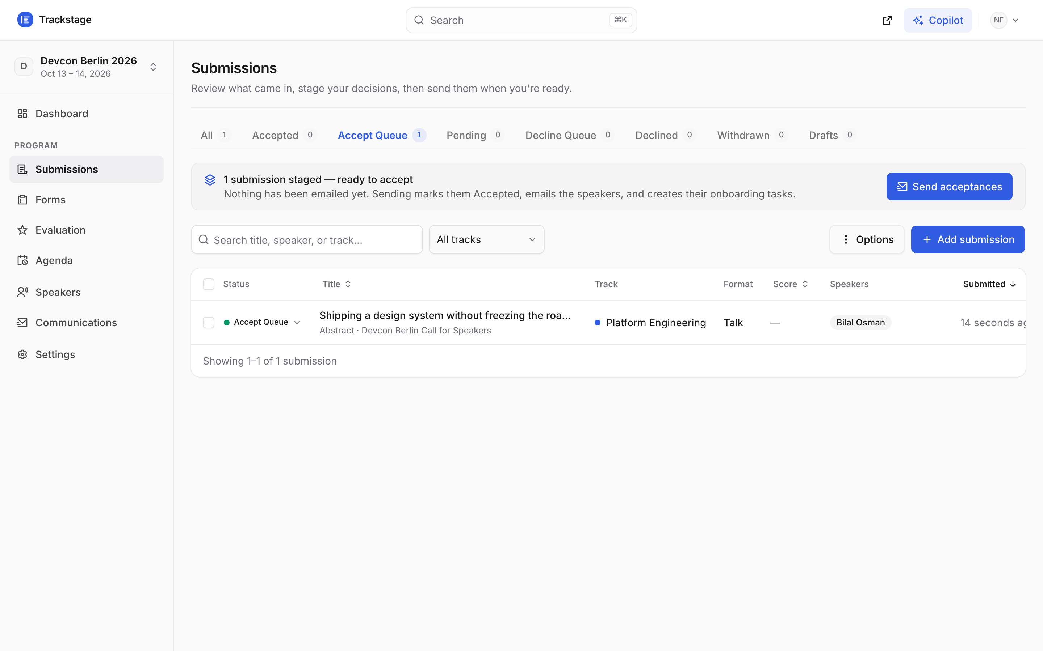Sort by the Score column
Viewport: 1043px width, 651px height.
[x=791, y=284]
